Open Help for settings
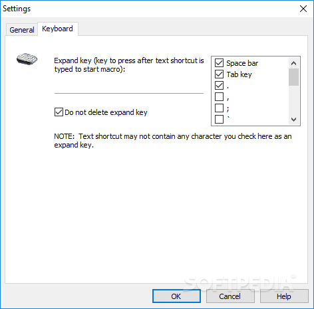The width and height of the screenshot is (314, 309). 284,296
